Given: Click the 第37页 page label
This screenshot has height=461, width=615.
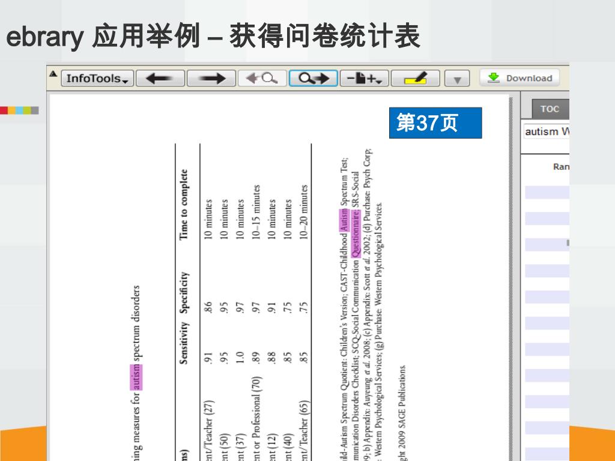Looking at the screenshot, I should pos(435,122).
